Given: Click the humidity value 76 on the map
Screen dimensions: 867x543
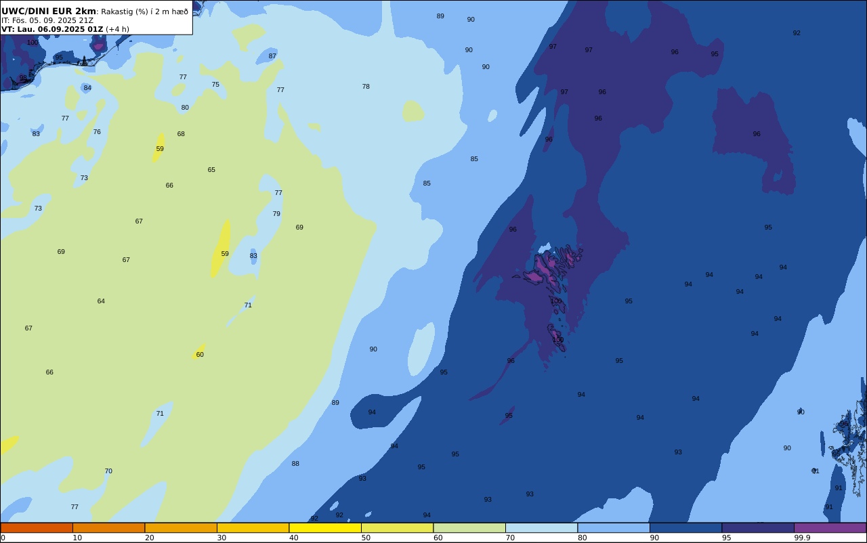Looking at the screenshot, I should [x=97, y=132].
